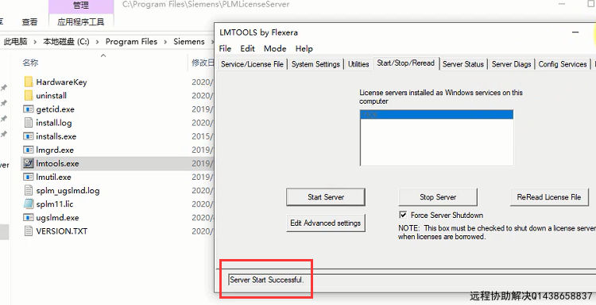Select the Start/Stop/Reread tab
The image size is (596, 305).
405,63
